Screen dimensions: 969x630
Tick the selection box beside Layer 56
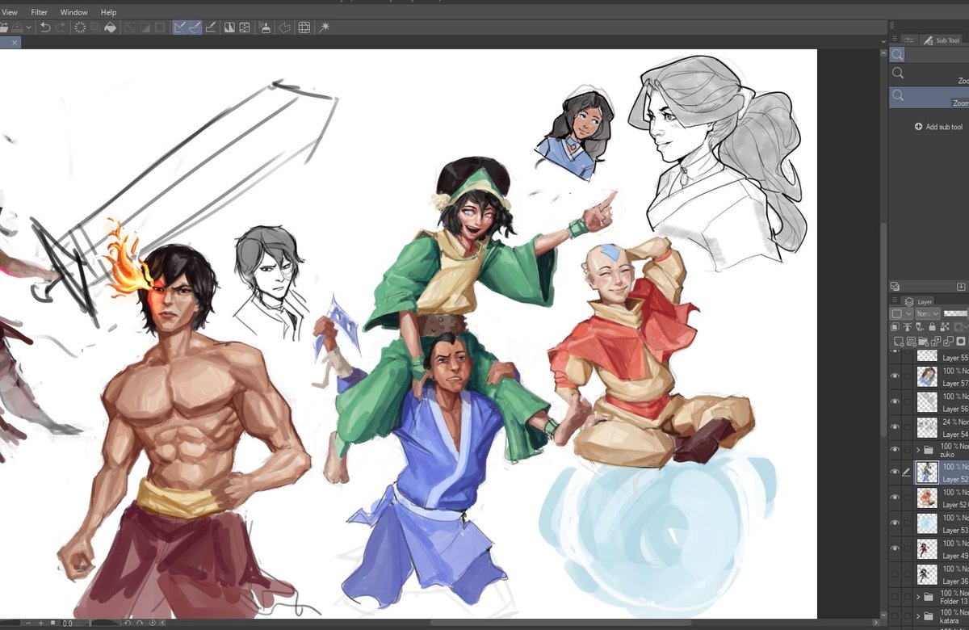pos(908,401)
